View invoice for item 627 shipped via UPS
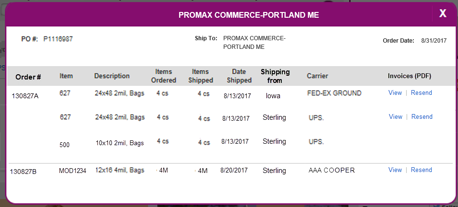The width and height of the screenshot is (458, 207). (x=396, y=116)
